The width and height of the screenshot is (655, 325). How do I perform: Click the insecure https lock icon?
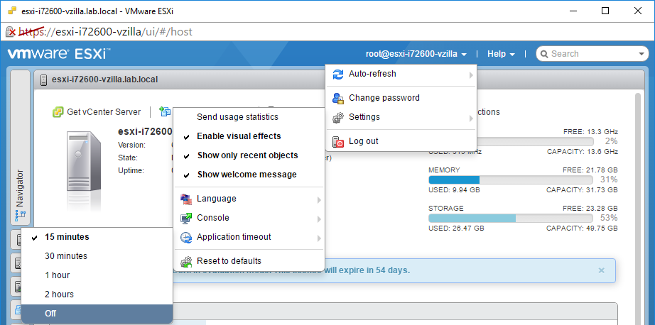11,32
